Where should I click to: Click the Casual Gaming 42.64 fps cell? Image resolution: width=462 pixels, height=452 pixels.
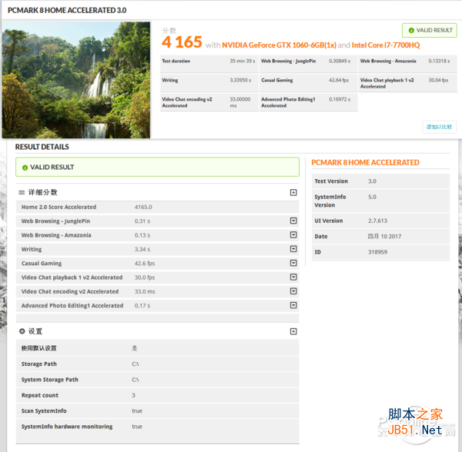308,83
